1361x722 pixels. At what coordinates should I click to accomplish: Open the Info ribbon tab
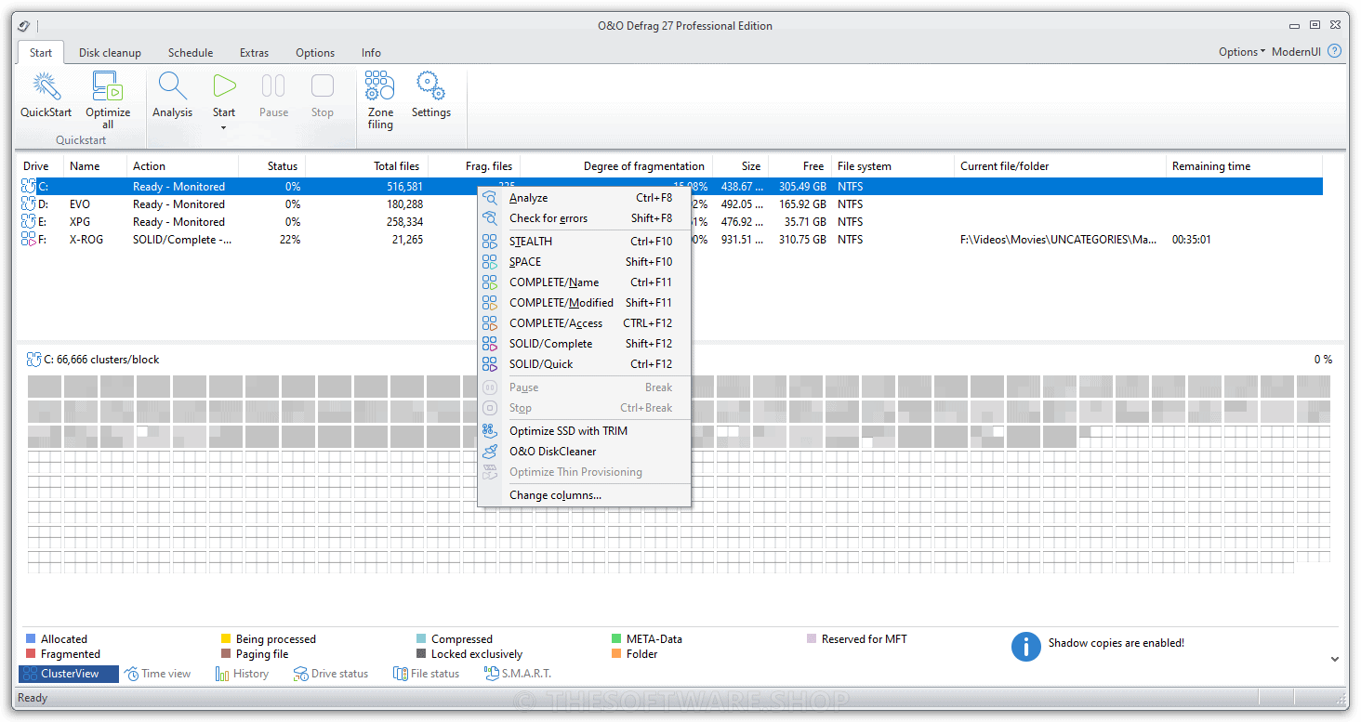click(x=371, y=53)
